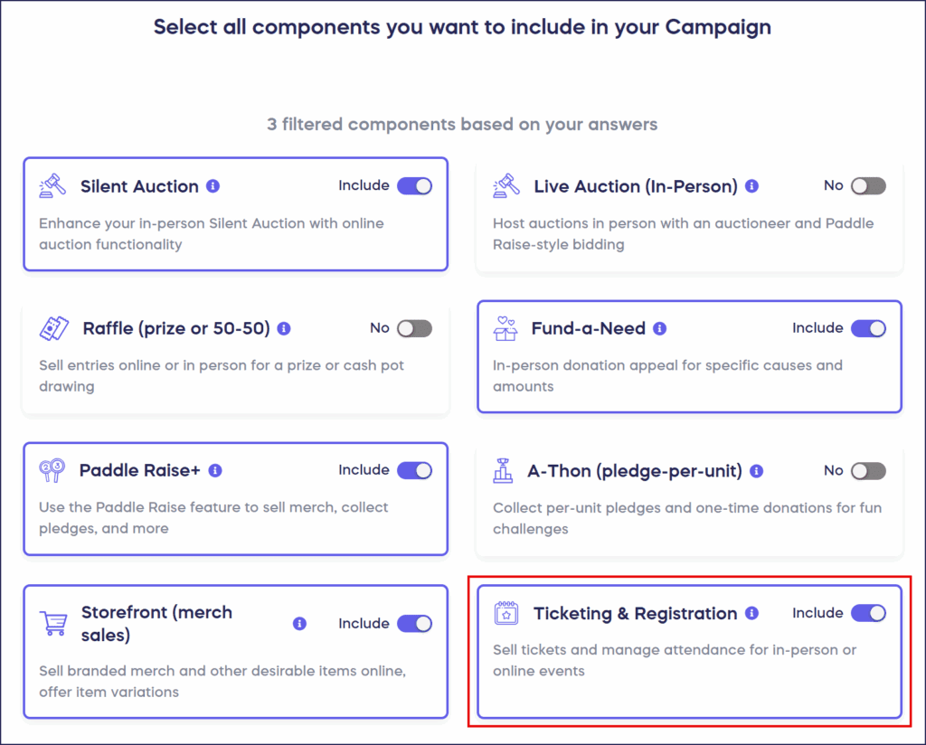Click the A-Thon trophy icon
Screen dimensions: 926x745
pyautogui.click(x=503, y=471)
